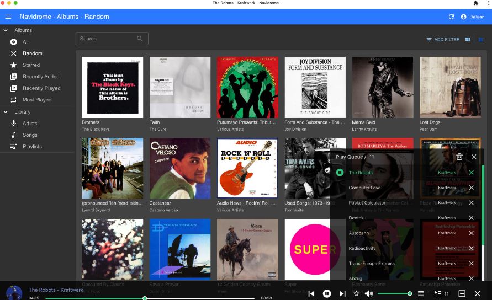The height and width of the screenshot is (300, 492).
Task: Click the Songs music note icon
Action: tap(13, 135)
